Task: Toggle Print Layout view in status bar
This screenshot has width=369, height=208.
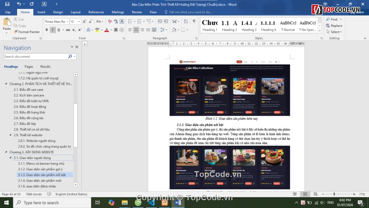Action: 305,194
